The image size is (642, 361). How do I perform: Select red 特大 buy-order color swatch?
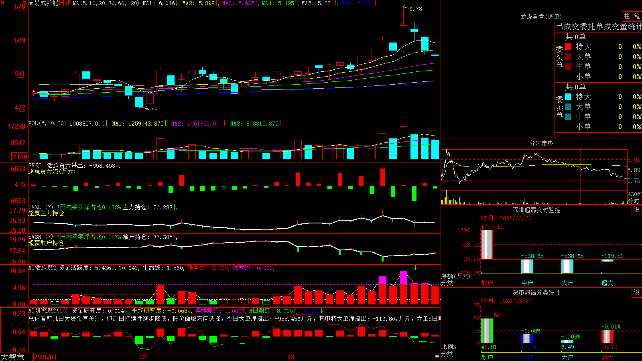[x=568, y=47]
